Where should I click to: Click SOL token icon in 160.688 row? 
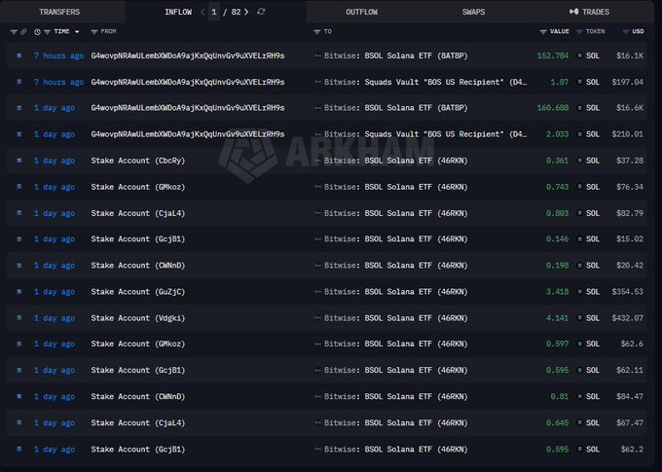click(x=579, y=108)
